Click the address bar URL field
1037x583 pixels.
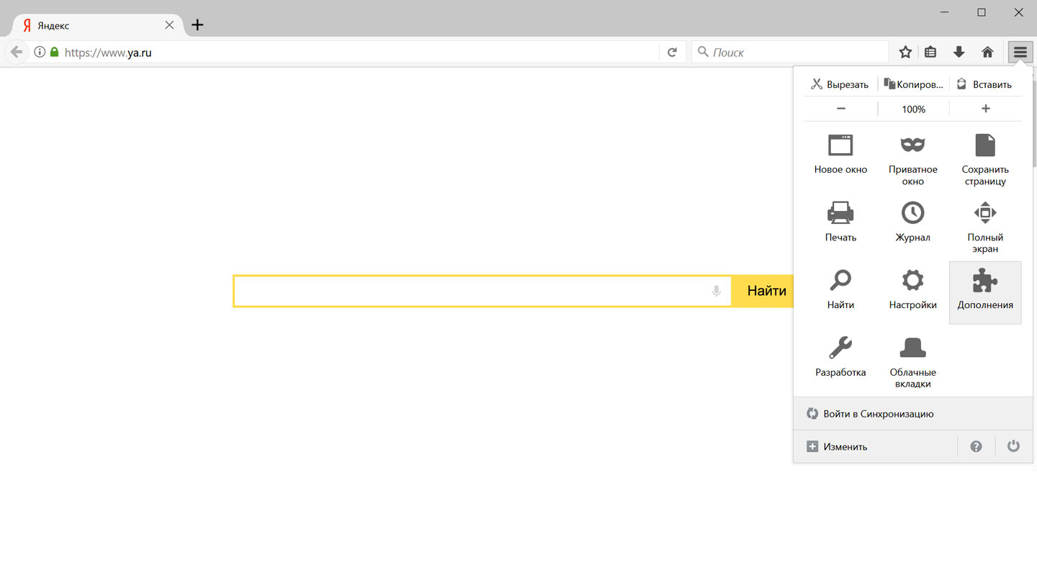coord(360,52)
